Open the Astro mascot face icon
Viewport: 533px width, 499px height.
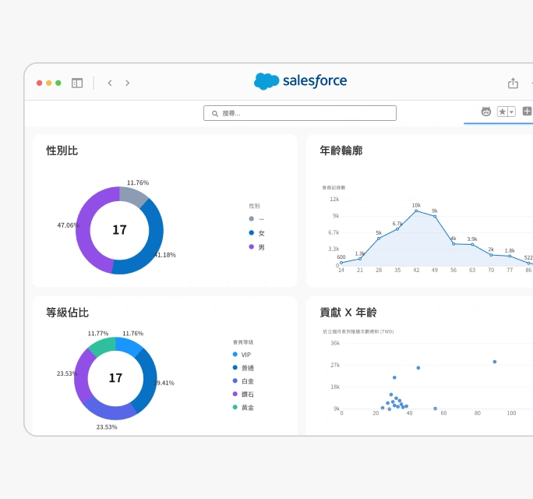[x=486, y=111]
